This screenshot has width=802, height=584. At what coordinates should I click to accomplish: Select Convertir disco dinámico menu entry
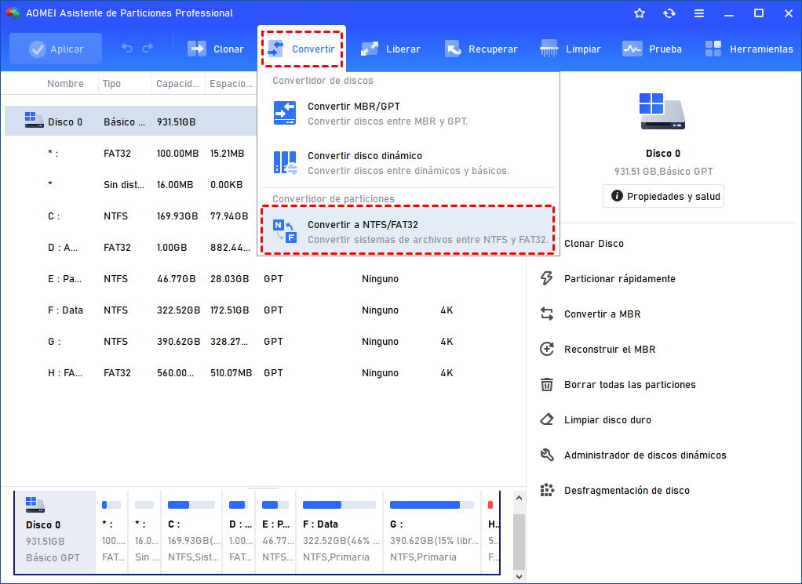408,162
